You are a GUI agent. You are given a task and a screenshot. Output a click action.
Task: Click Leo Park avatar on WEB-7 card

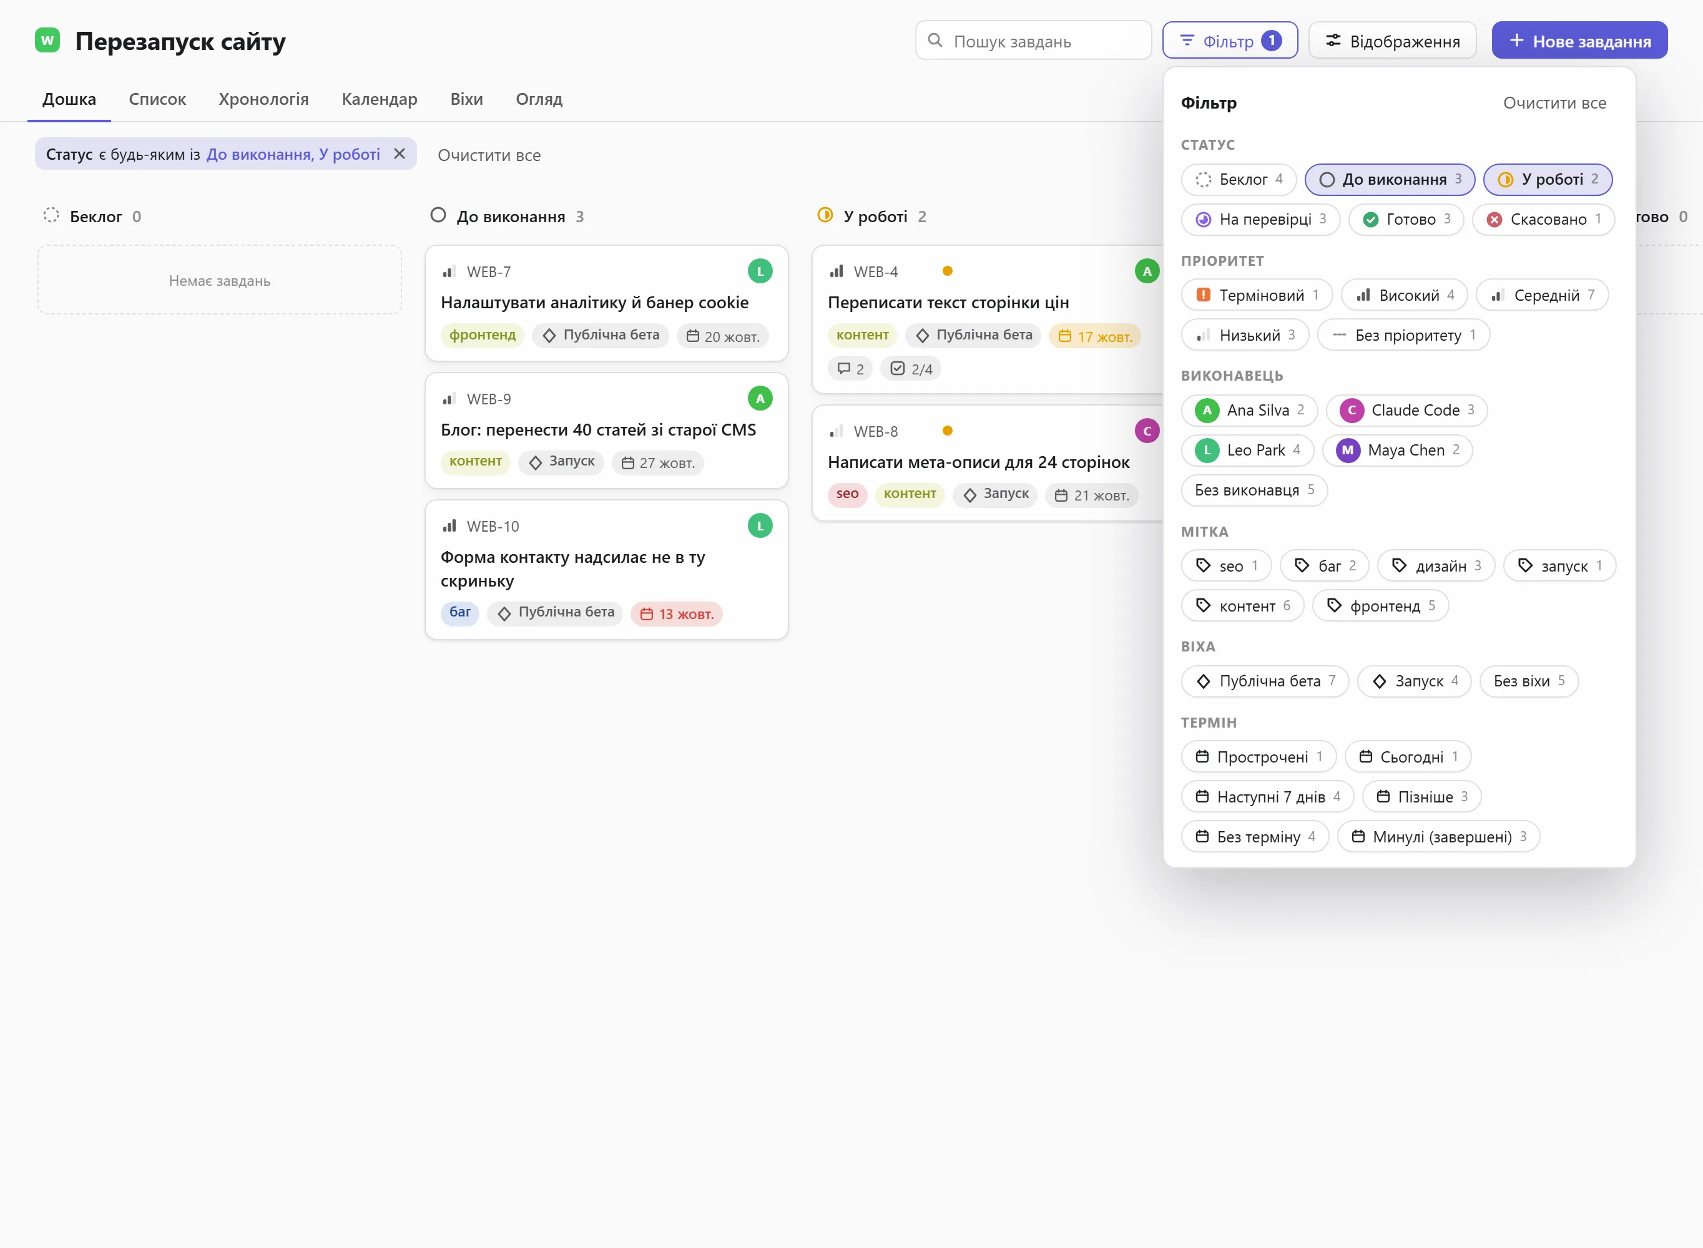point(759,271)
